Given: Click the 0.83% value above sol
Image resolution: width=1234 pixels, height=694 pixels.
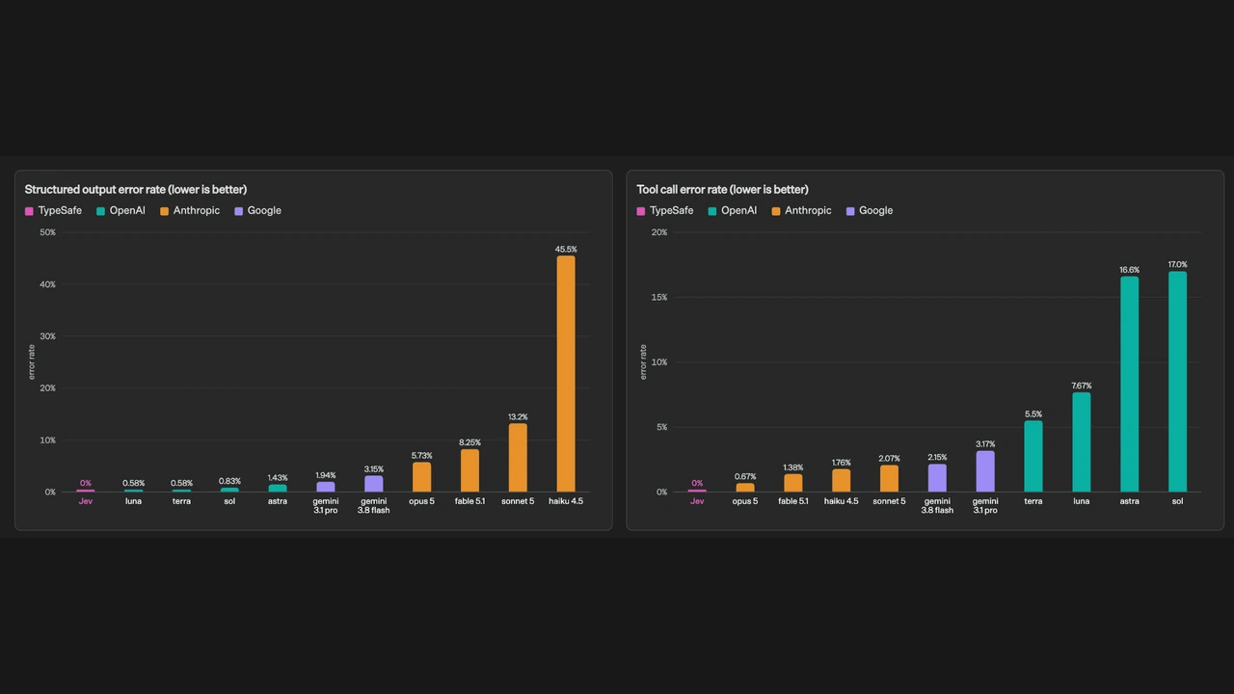Looking at the screenshot, I should click(x=229, y=482).
